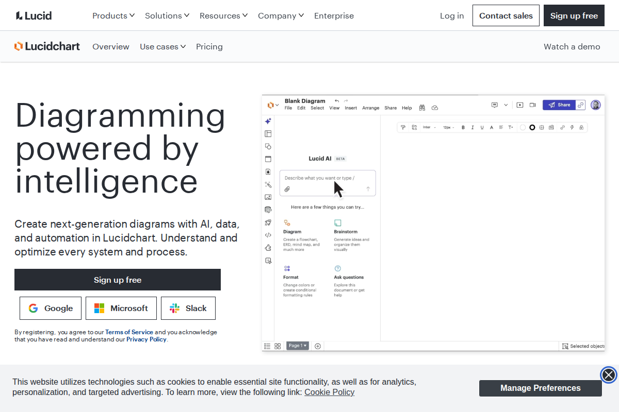
Task: Sign up with Google button
Action: 51,308
